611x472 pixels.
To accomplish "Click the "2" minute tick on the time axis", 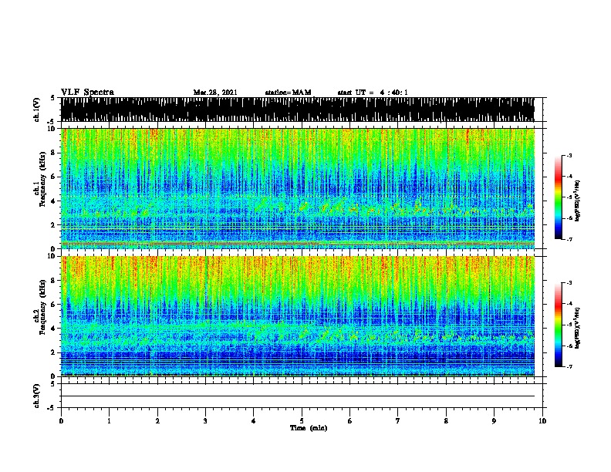I will [x=157, y=421].
